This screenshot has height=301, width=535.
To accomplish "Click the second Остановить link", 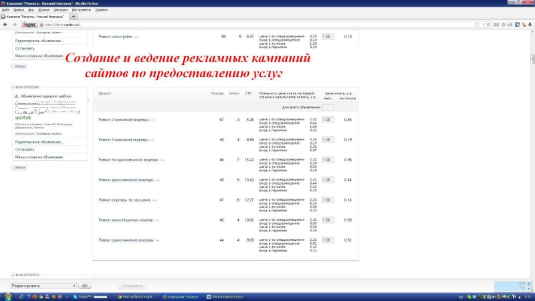I will pos(25,149).
